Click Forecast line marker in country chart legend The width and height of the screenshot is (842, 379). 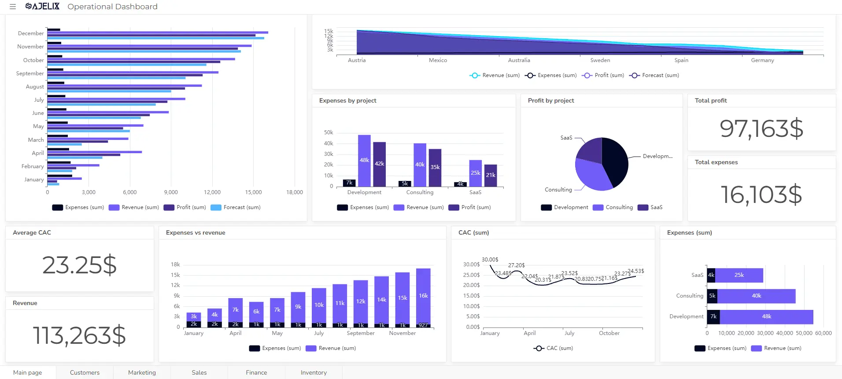634,76
